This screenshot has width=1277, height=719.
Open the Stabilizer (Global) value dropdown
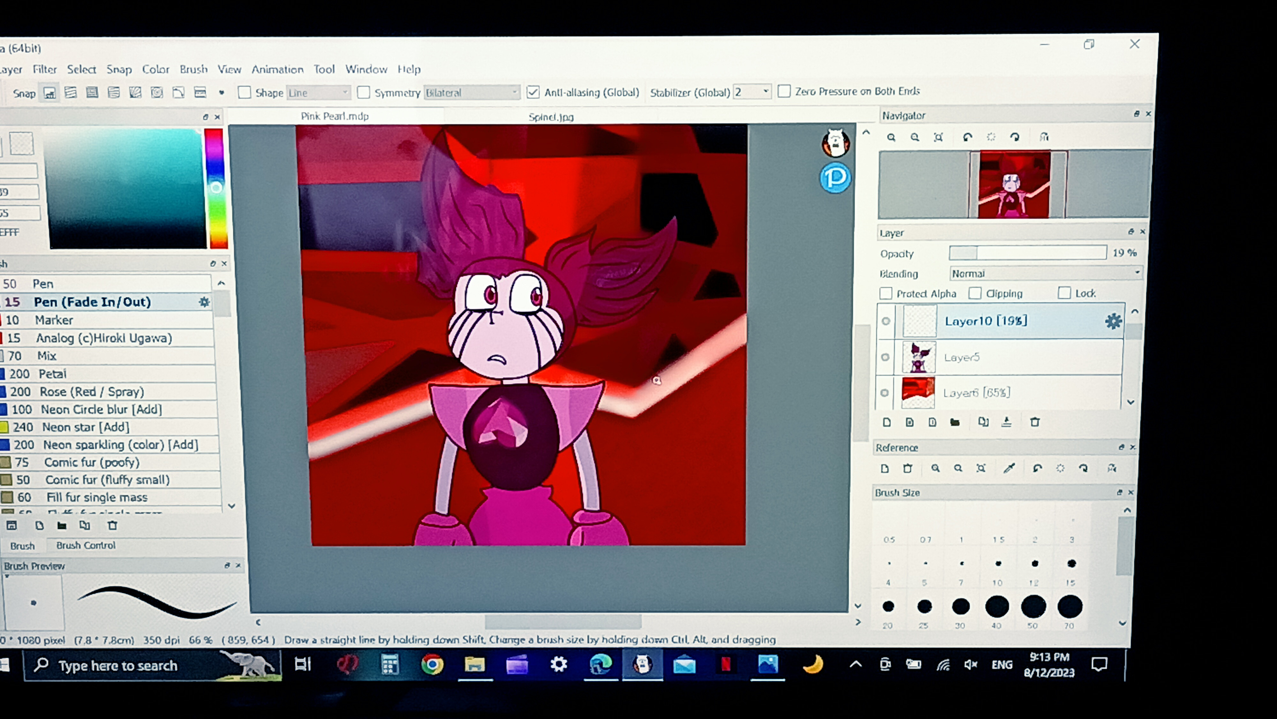(752, 92)
